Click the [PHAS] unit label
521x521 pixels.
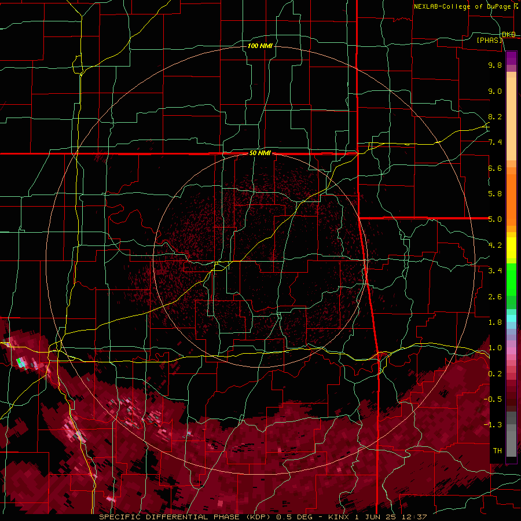(x=489, y=40)
